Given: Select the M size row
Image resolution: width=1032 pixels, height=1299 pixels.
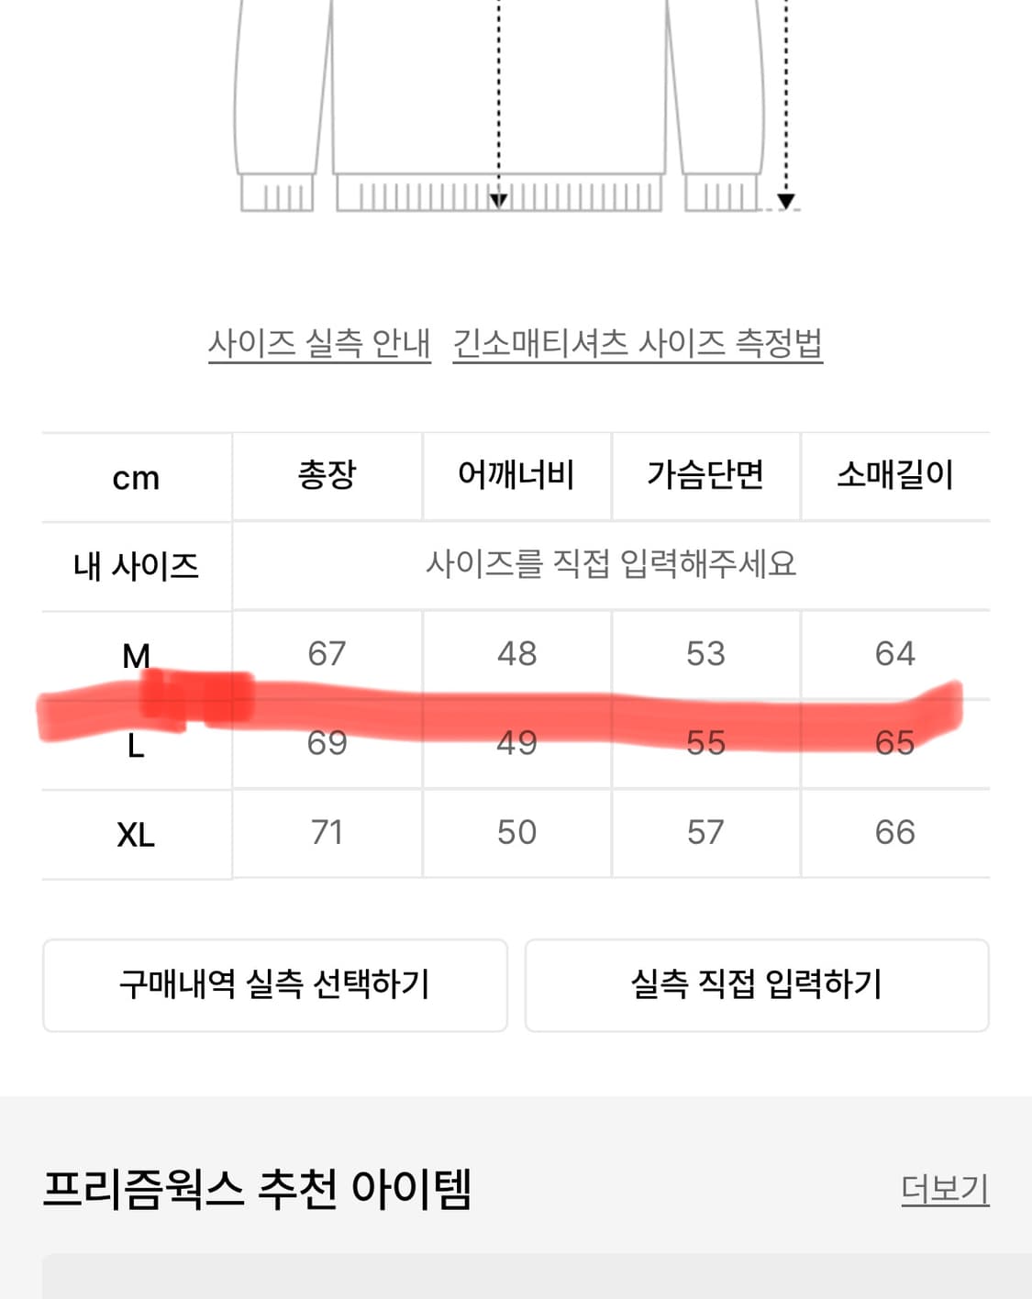Looking at the screenshot, I should [136, 653].
